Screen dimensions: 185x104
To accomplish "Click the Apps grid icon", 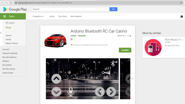I will (4, 16).
